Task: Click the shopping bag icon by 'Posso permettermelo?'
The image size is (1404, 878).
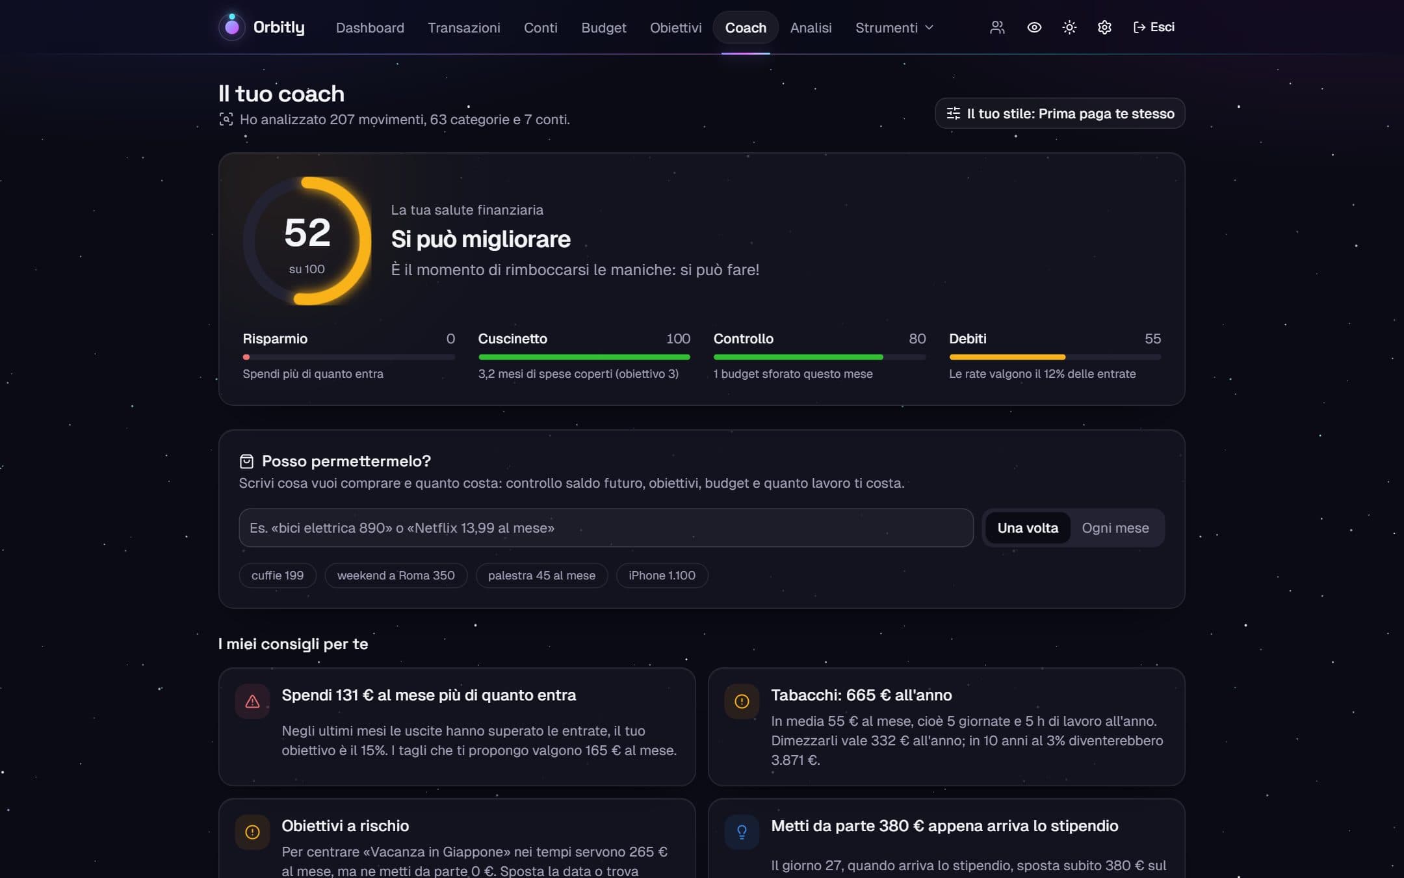Action: [246, 461]
